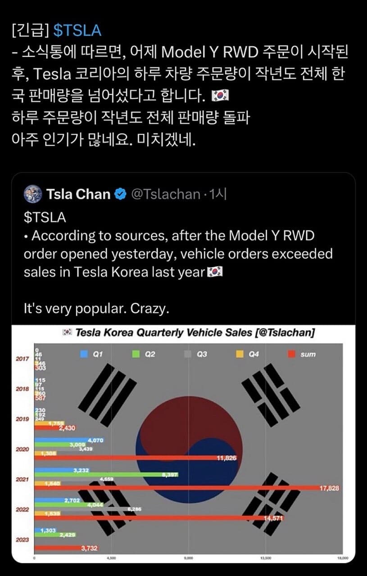Image resolution: width=367 pixels, height=576 pixels.
Task: Click the 17,828 sum bar for 2021
Action: (x=180, y=487)
